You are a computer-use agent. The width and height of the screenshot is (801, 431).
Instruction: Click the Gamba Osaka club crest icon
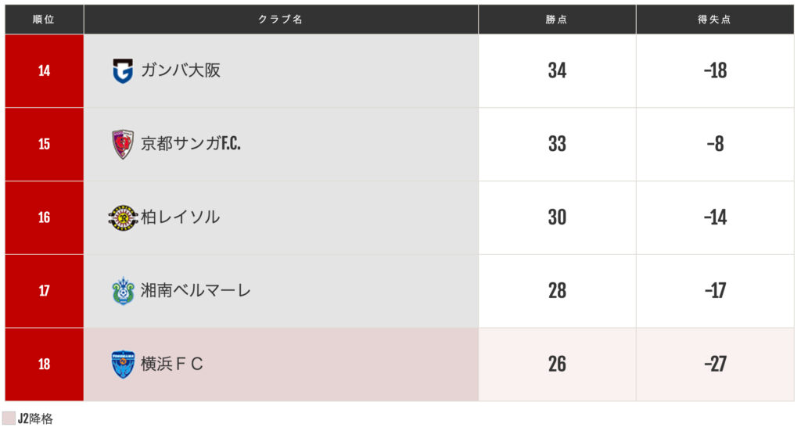coord(123,70)
